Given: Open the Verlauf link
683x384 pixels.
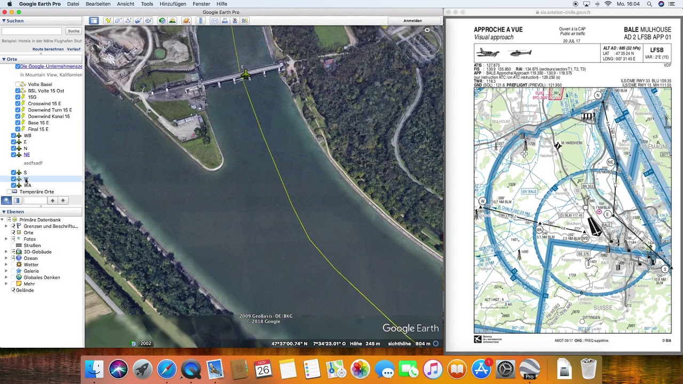Looking at the screenshot, I should 74,49.
